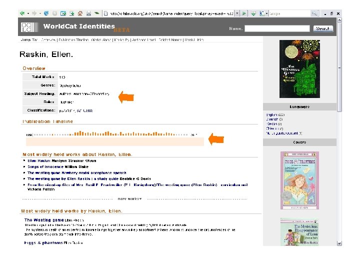Open Westing game Newbery medal acceptance speech

76,172
